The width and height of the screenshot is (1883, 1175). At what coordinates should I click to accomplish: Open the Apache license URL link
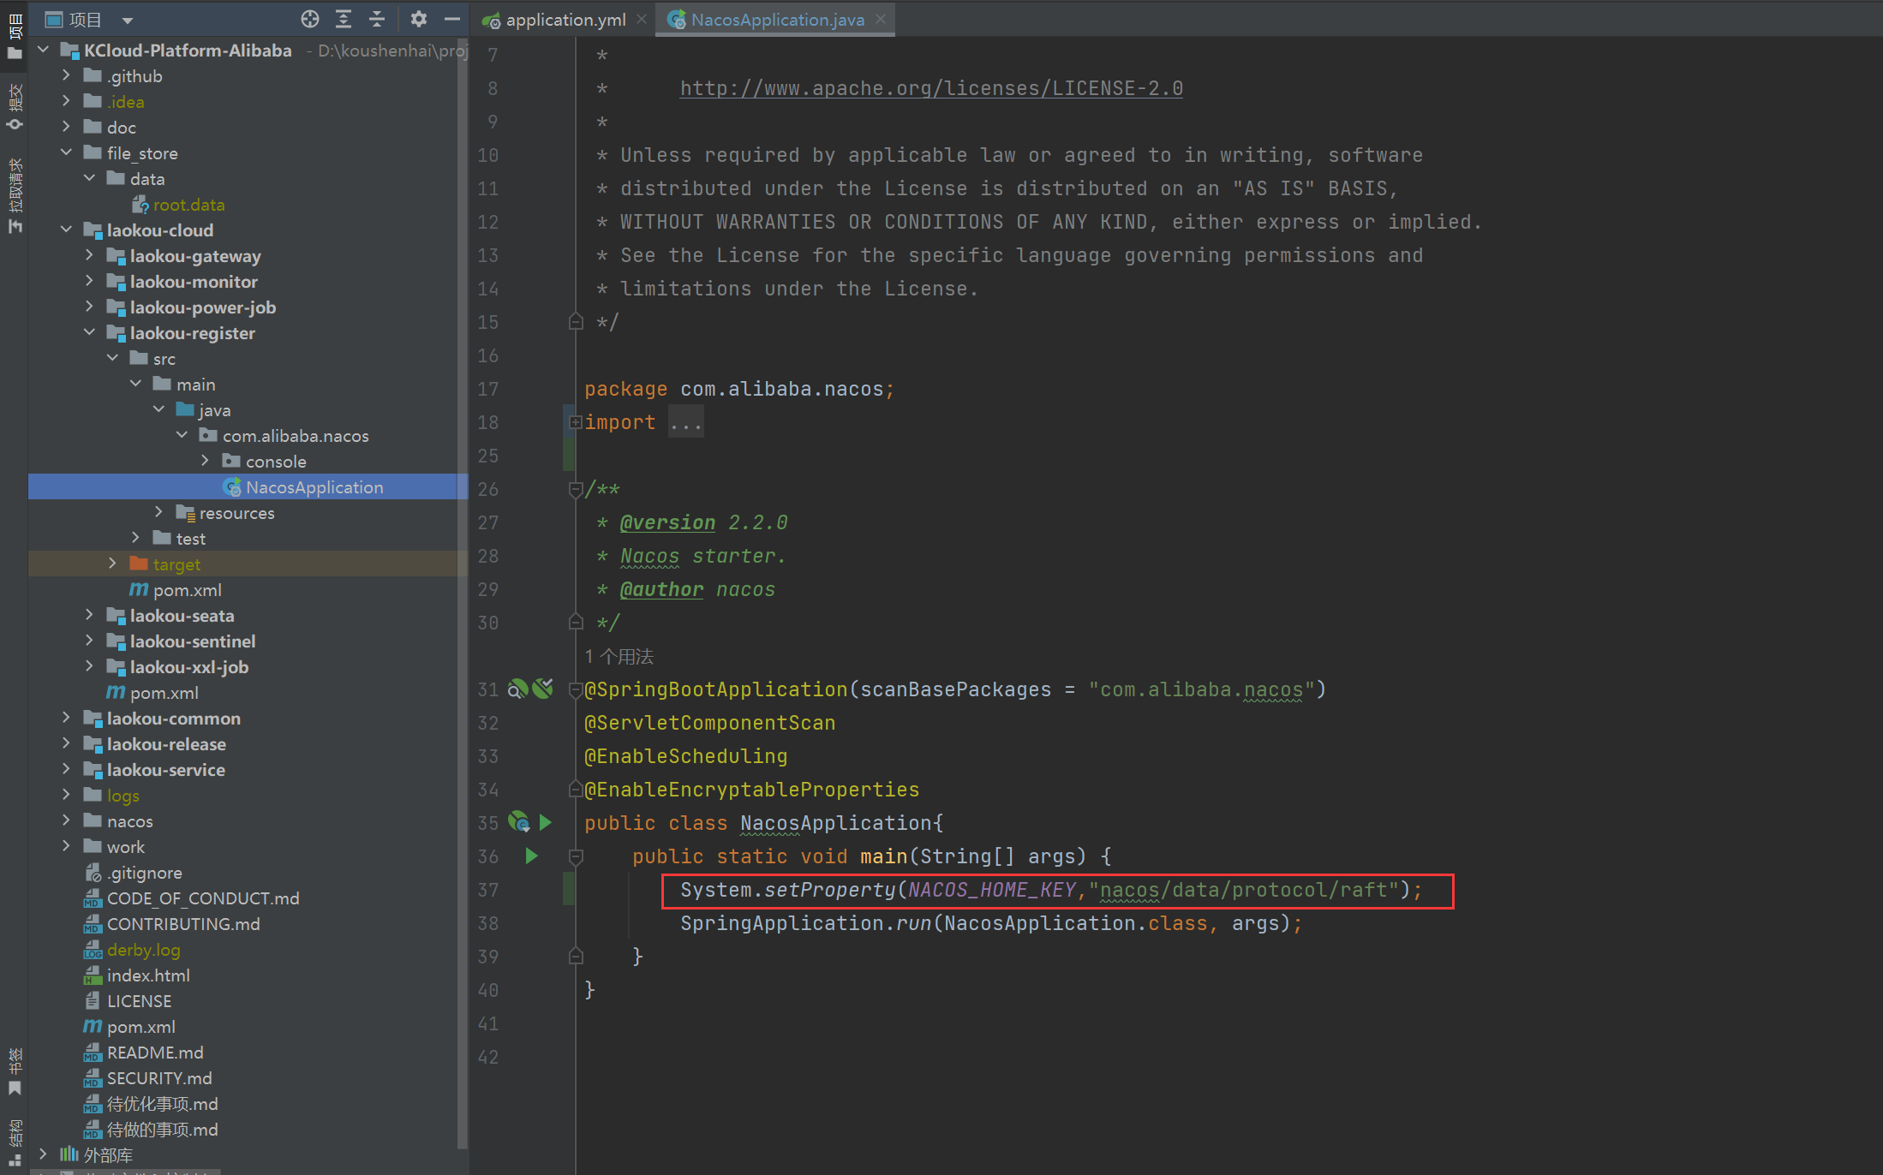(x=931, y=88)
